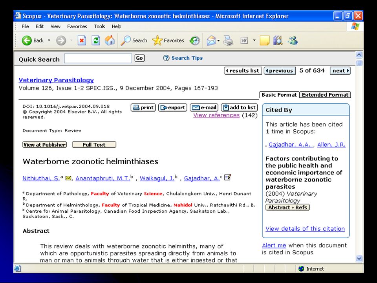This screenshot has height=283, width=377.
Task: Click the page icon in status bar
Action: pyautogui.click(x=18, y=268)
